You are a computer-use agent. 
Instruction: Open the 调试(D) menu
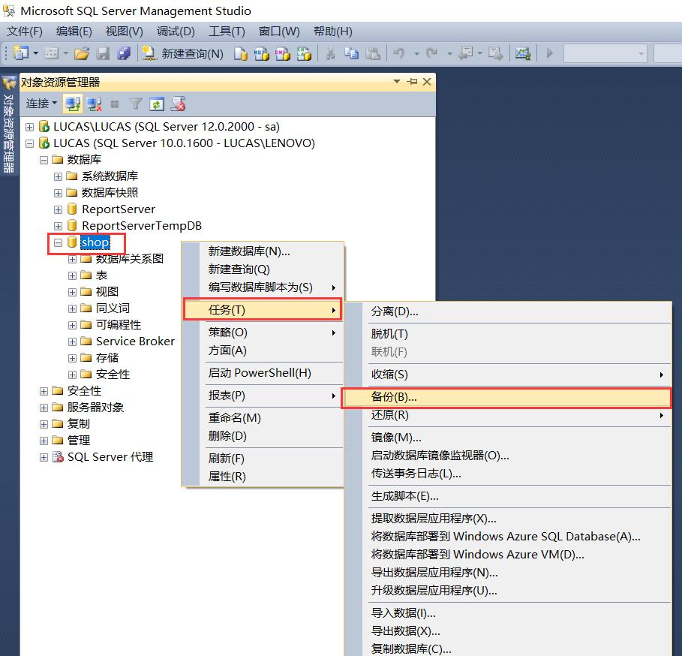point(176,32)
